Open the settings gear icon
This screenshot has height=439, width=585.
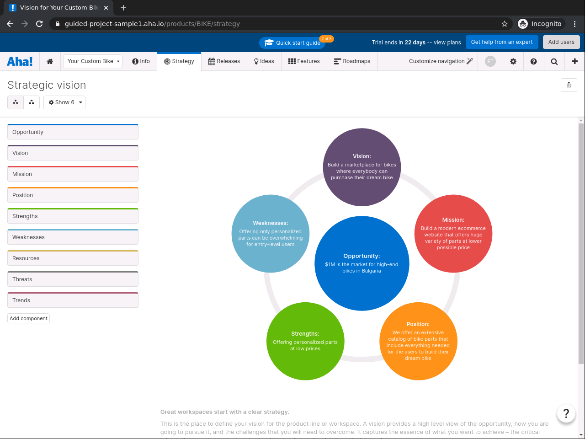[x=513, y=61]
